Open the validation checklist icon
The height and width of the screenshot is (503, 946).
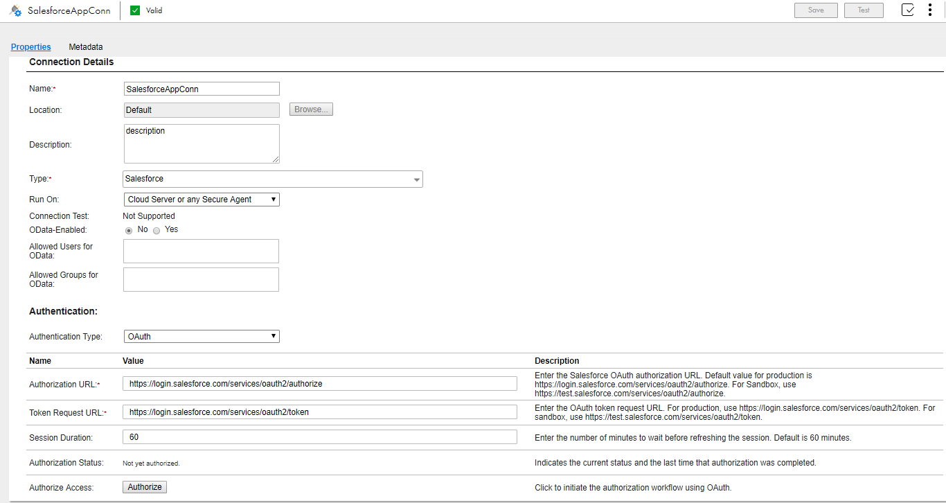pyautogui.click(x=908, y=10)
